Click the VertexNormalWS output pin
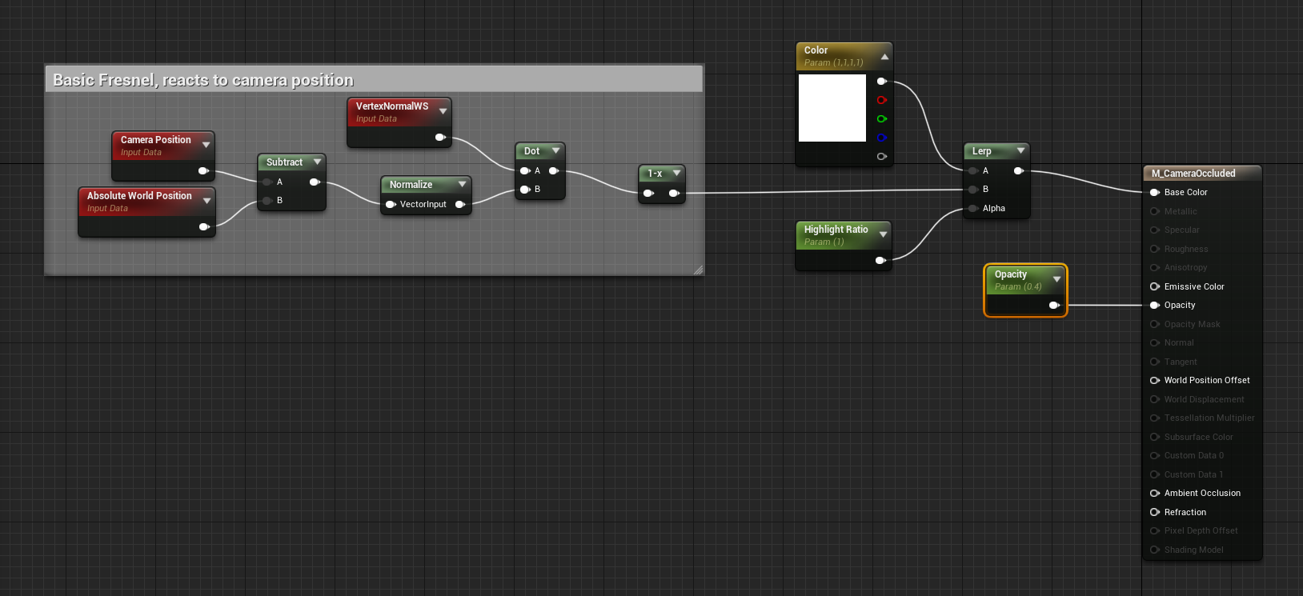Viewport: 1303px width, 596px height. pos(439,137)
